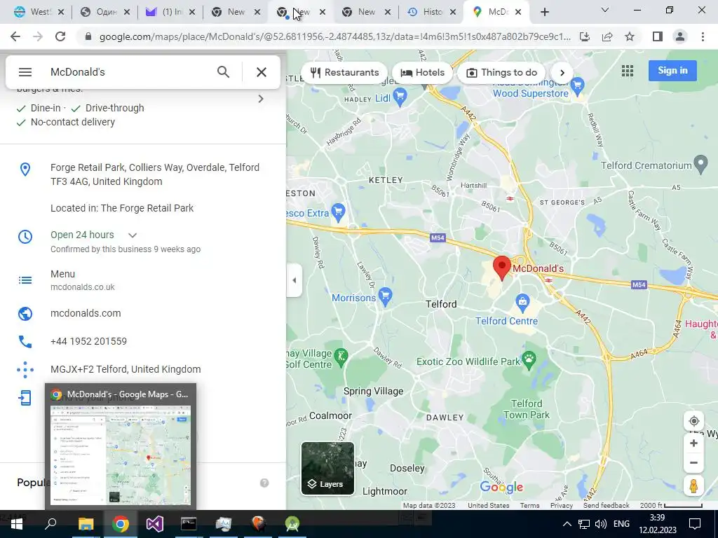
Task: Sign in to Google
Action: [x=672, y=71]
